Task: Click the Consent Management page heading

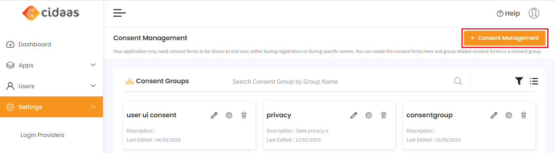Action: point(150,38)
